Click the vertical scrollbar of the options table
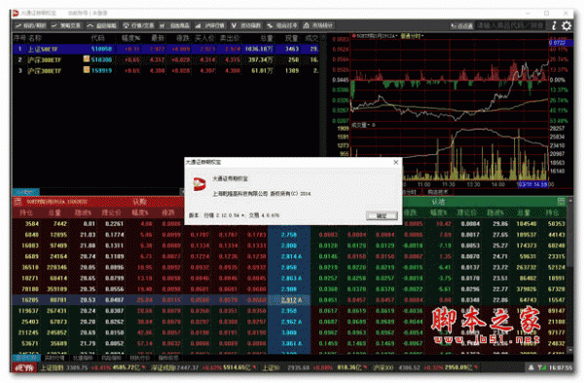 click(x=569, y=276)
